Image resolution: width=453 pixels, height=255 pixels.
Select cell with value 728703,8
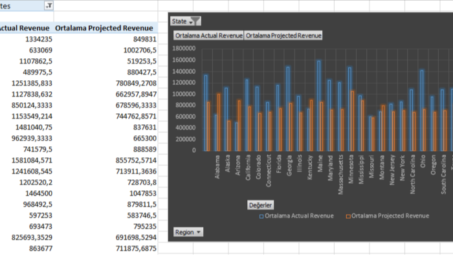[105, 183]
